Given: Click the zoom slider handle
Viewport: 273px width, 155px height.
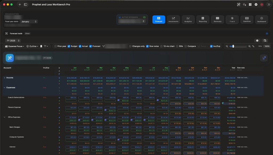Looking at the screenshot, I should point(233,46).
